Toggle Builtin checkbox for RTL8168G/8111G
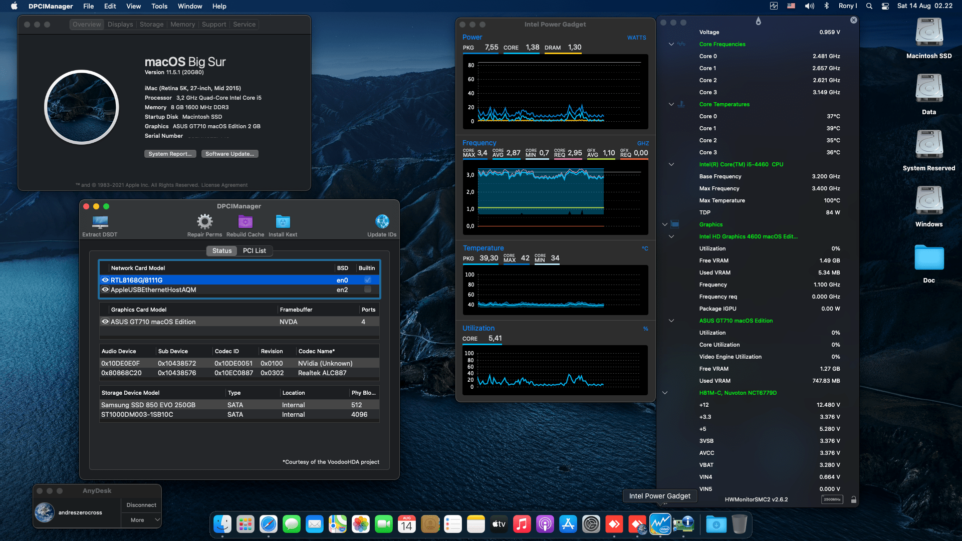This screenshot has width=962, height=541. [368, 280]
